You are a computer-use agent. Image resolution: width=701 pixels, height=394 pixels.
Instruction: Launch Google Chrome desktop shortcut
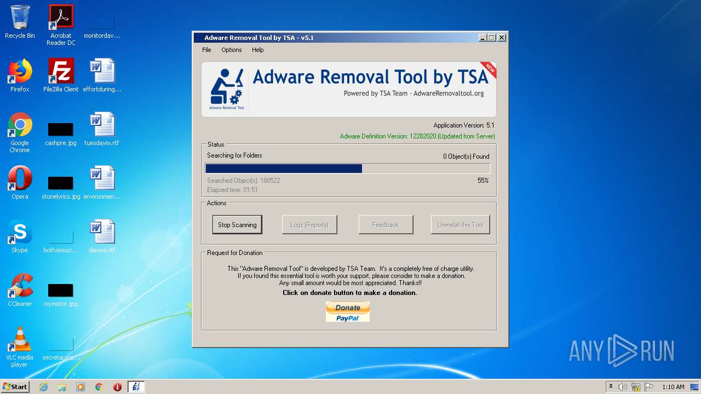coord(20,132)
